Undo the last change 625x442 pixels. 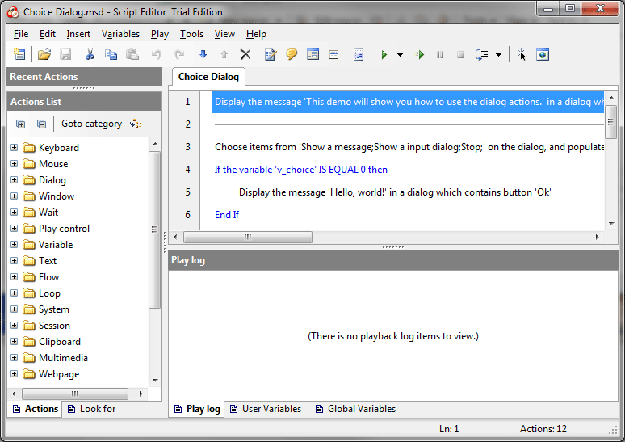157,54
